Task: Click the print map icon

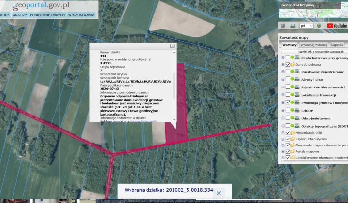Action: (293, 26)
